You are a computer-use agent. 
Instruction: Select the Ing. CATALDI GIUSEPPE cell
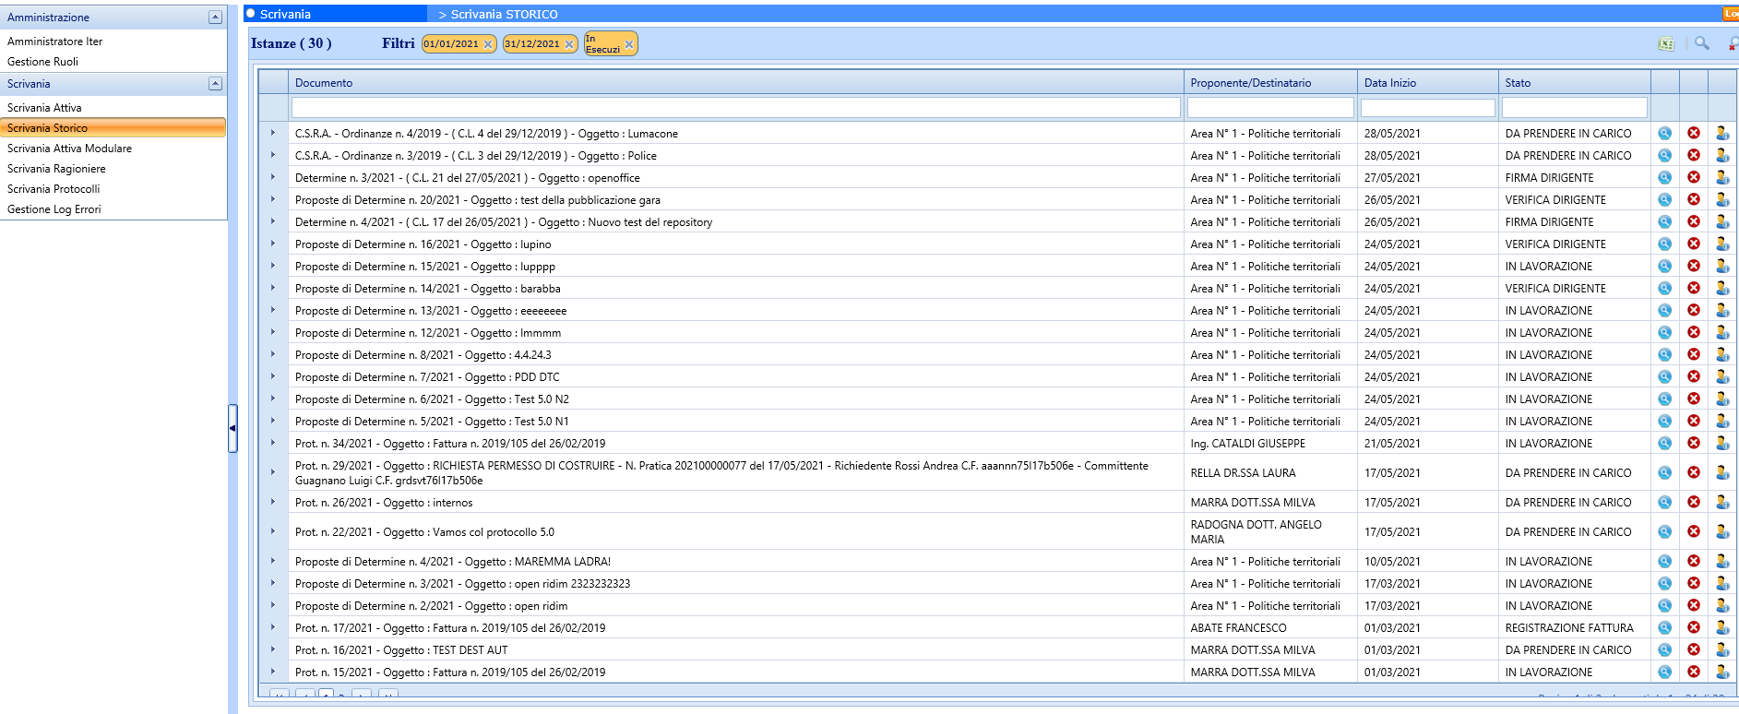(x=1270, y=443)
